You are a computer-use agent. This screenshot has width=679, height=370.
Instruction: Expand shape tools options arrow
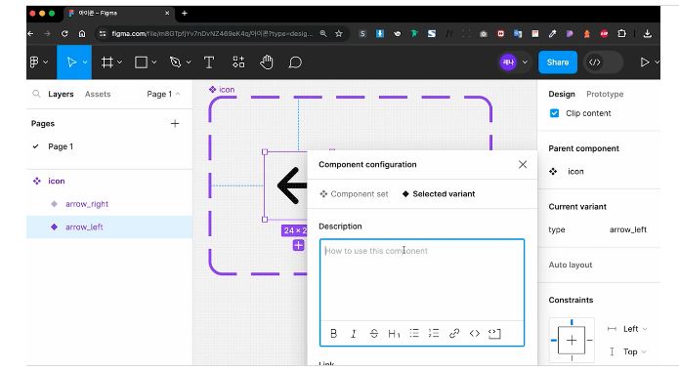[153, 62]
